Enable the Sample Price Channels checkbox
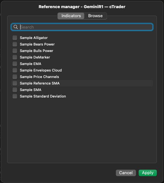 coord(15,77)
